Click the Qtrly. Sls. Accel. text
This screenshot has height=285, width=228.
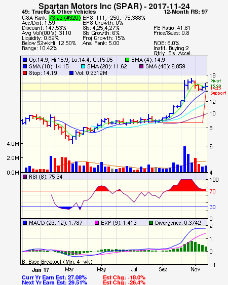click(173, 53)
